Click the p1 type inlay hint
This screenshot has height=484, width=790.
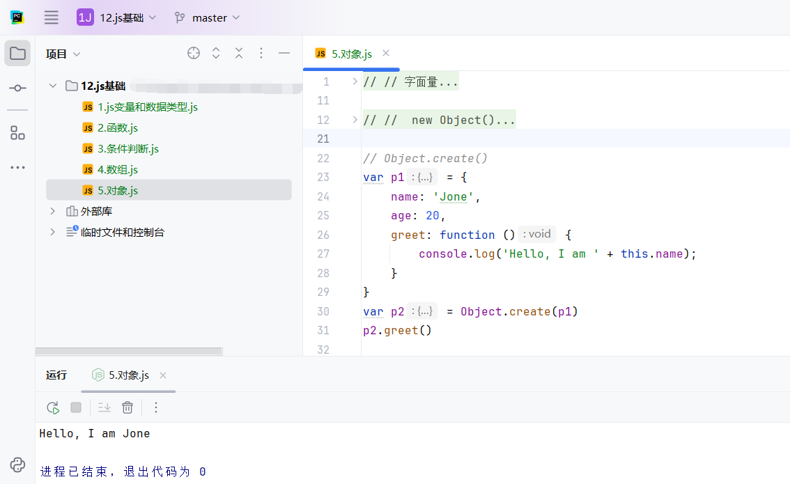[422, 178]
